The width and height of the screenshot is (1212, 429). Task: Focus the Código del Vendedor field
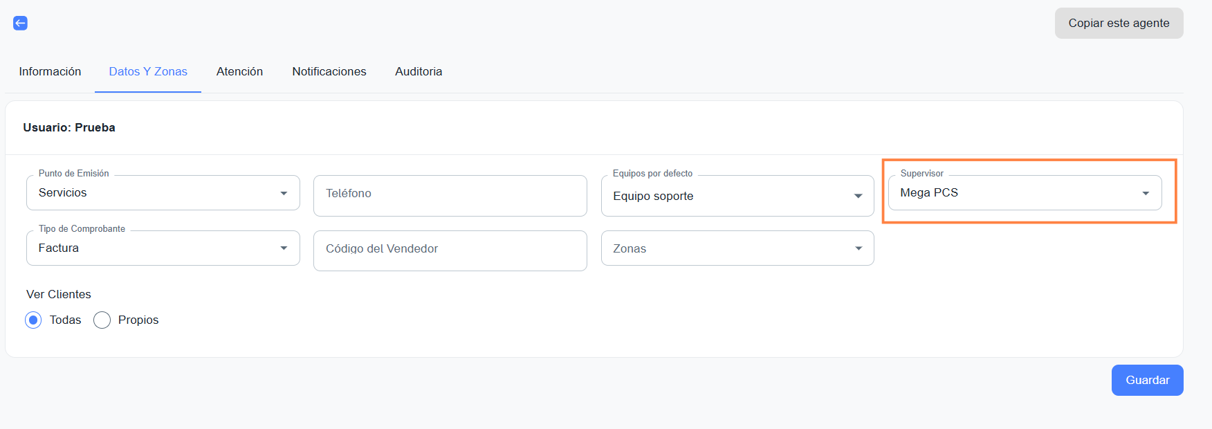click(450, 250)
